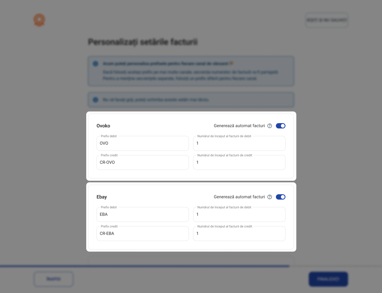Click the info icon in the second blue banner

(95, 100)
